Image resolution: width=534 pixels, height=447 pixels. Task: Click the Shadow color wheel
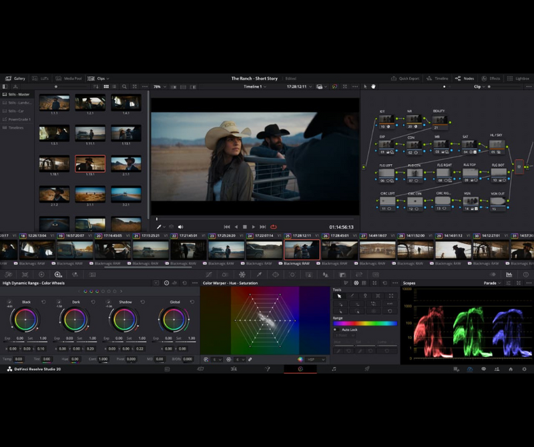coord(124,320)
